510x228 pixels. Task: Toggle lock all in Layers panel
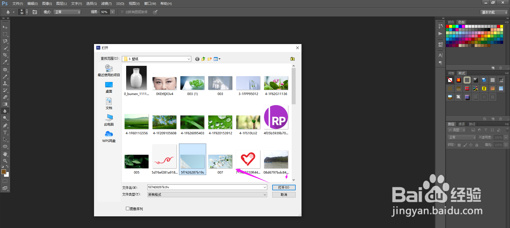tap(477, 145)
